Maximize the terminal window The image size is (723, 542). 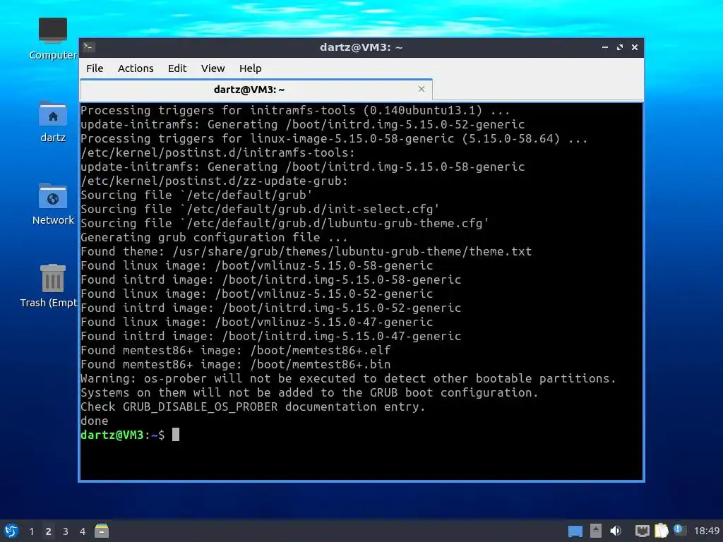(x=620, y=47)
